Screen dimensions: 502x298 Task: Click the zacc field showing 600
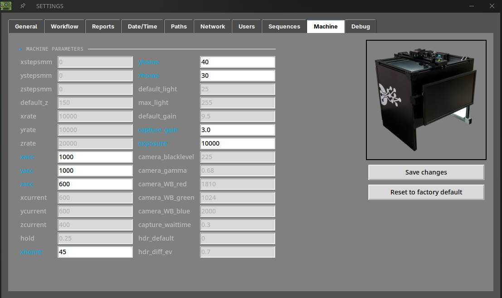point(95,184)
